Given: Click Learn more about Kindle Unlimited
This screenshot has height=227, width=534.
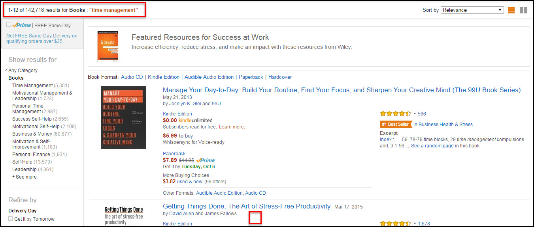Looking at the screenshot, I should coord(232,127).
